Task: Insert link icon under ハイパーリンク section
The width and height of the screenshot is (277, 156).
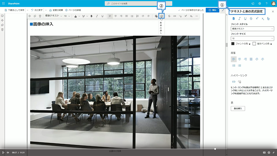Action: [234, 82]
